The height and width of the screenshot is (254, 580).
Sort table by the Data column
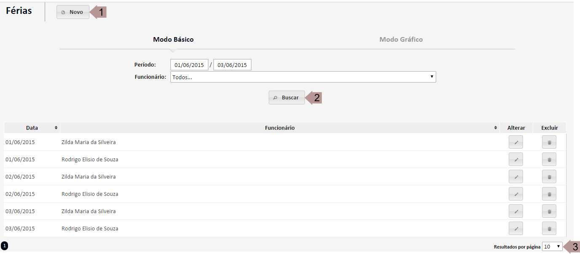[32, 128]
